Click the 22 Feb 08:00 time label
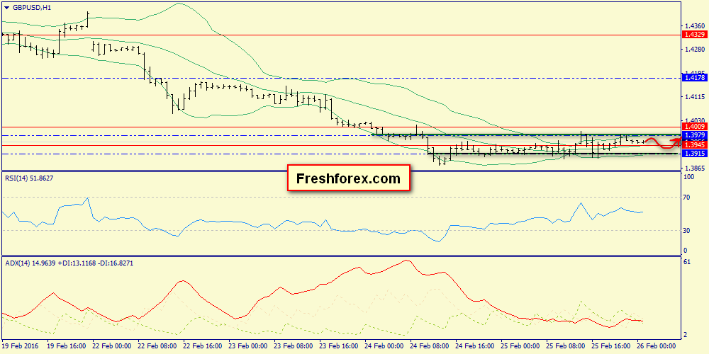709x354 pixels. (157, 346)
